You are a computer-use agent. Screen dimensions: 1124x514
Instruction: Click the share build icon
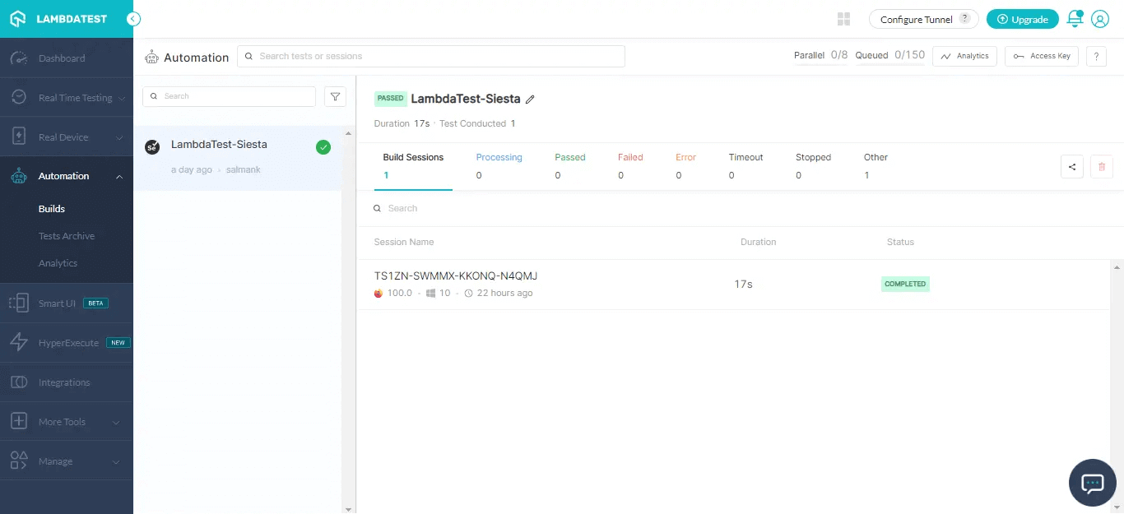point(1072,167)
